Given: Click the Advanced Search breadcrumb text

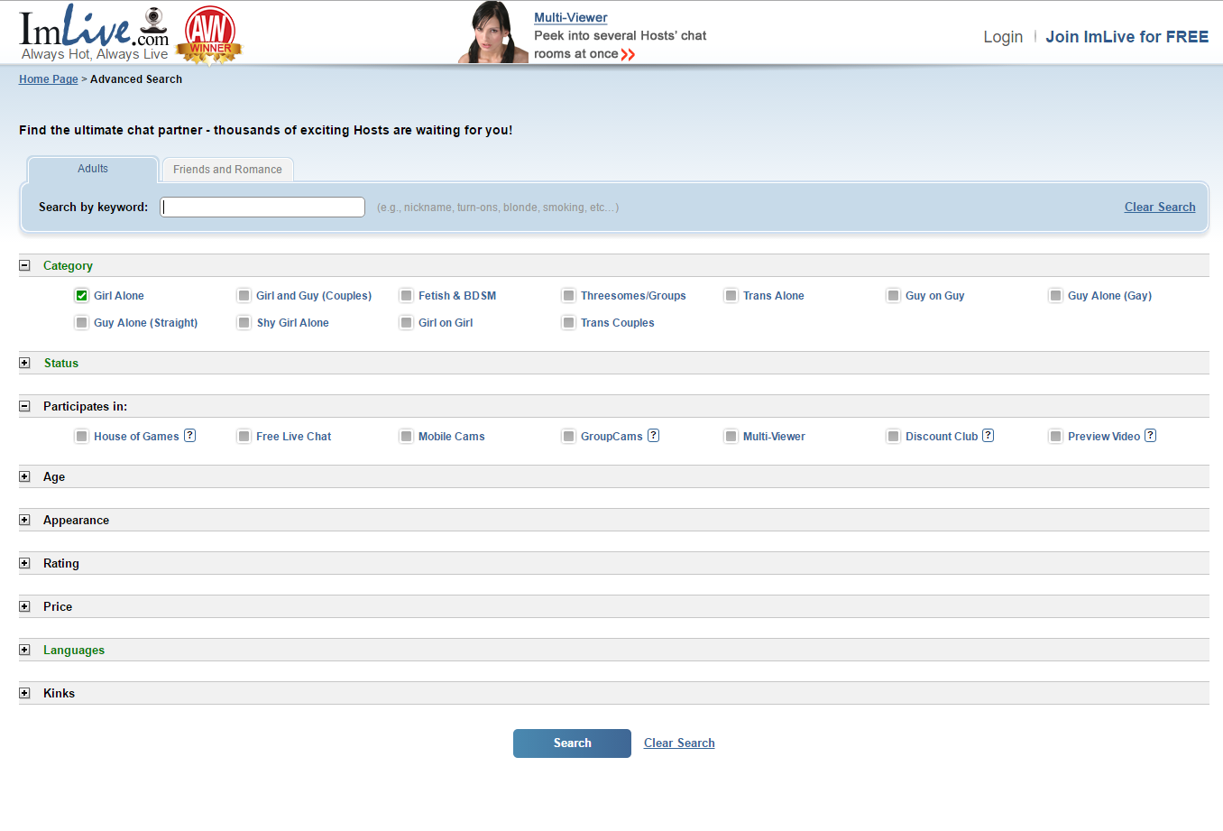Looking at the screenshot, I should pyautogui.click(x=136, y=79).
